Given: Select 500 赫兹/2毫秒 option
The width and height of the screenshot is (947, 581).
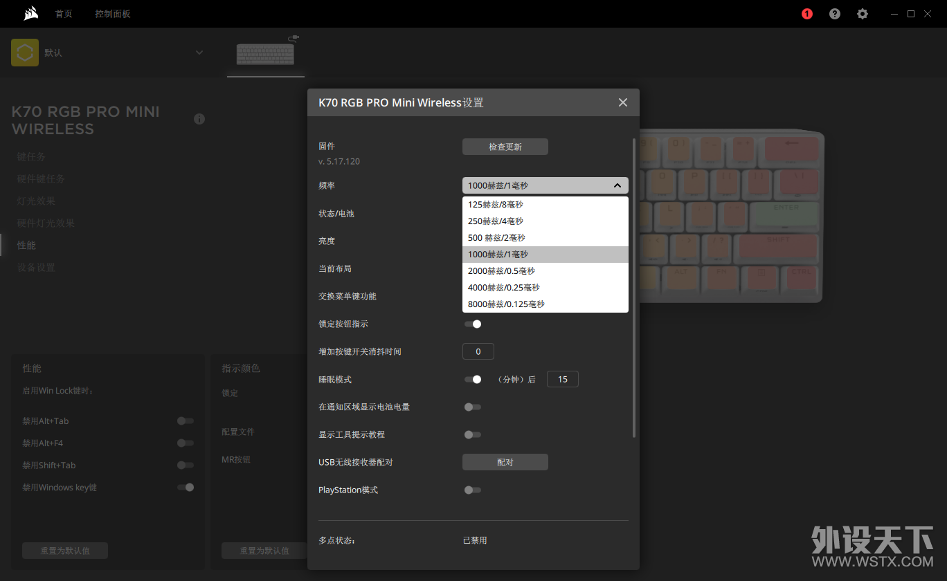Looking at the screenshot, I should coord(545,238).
